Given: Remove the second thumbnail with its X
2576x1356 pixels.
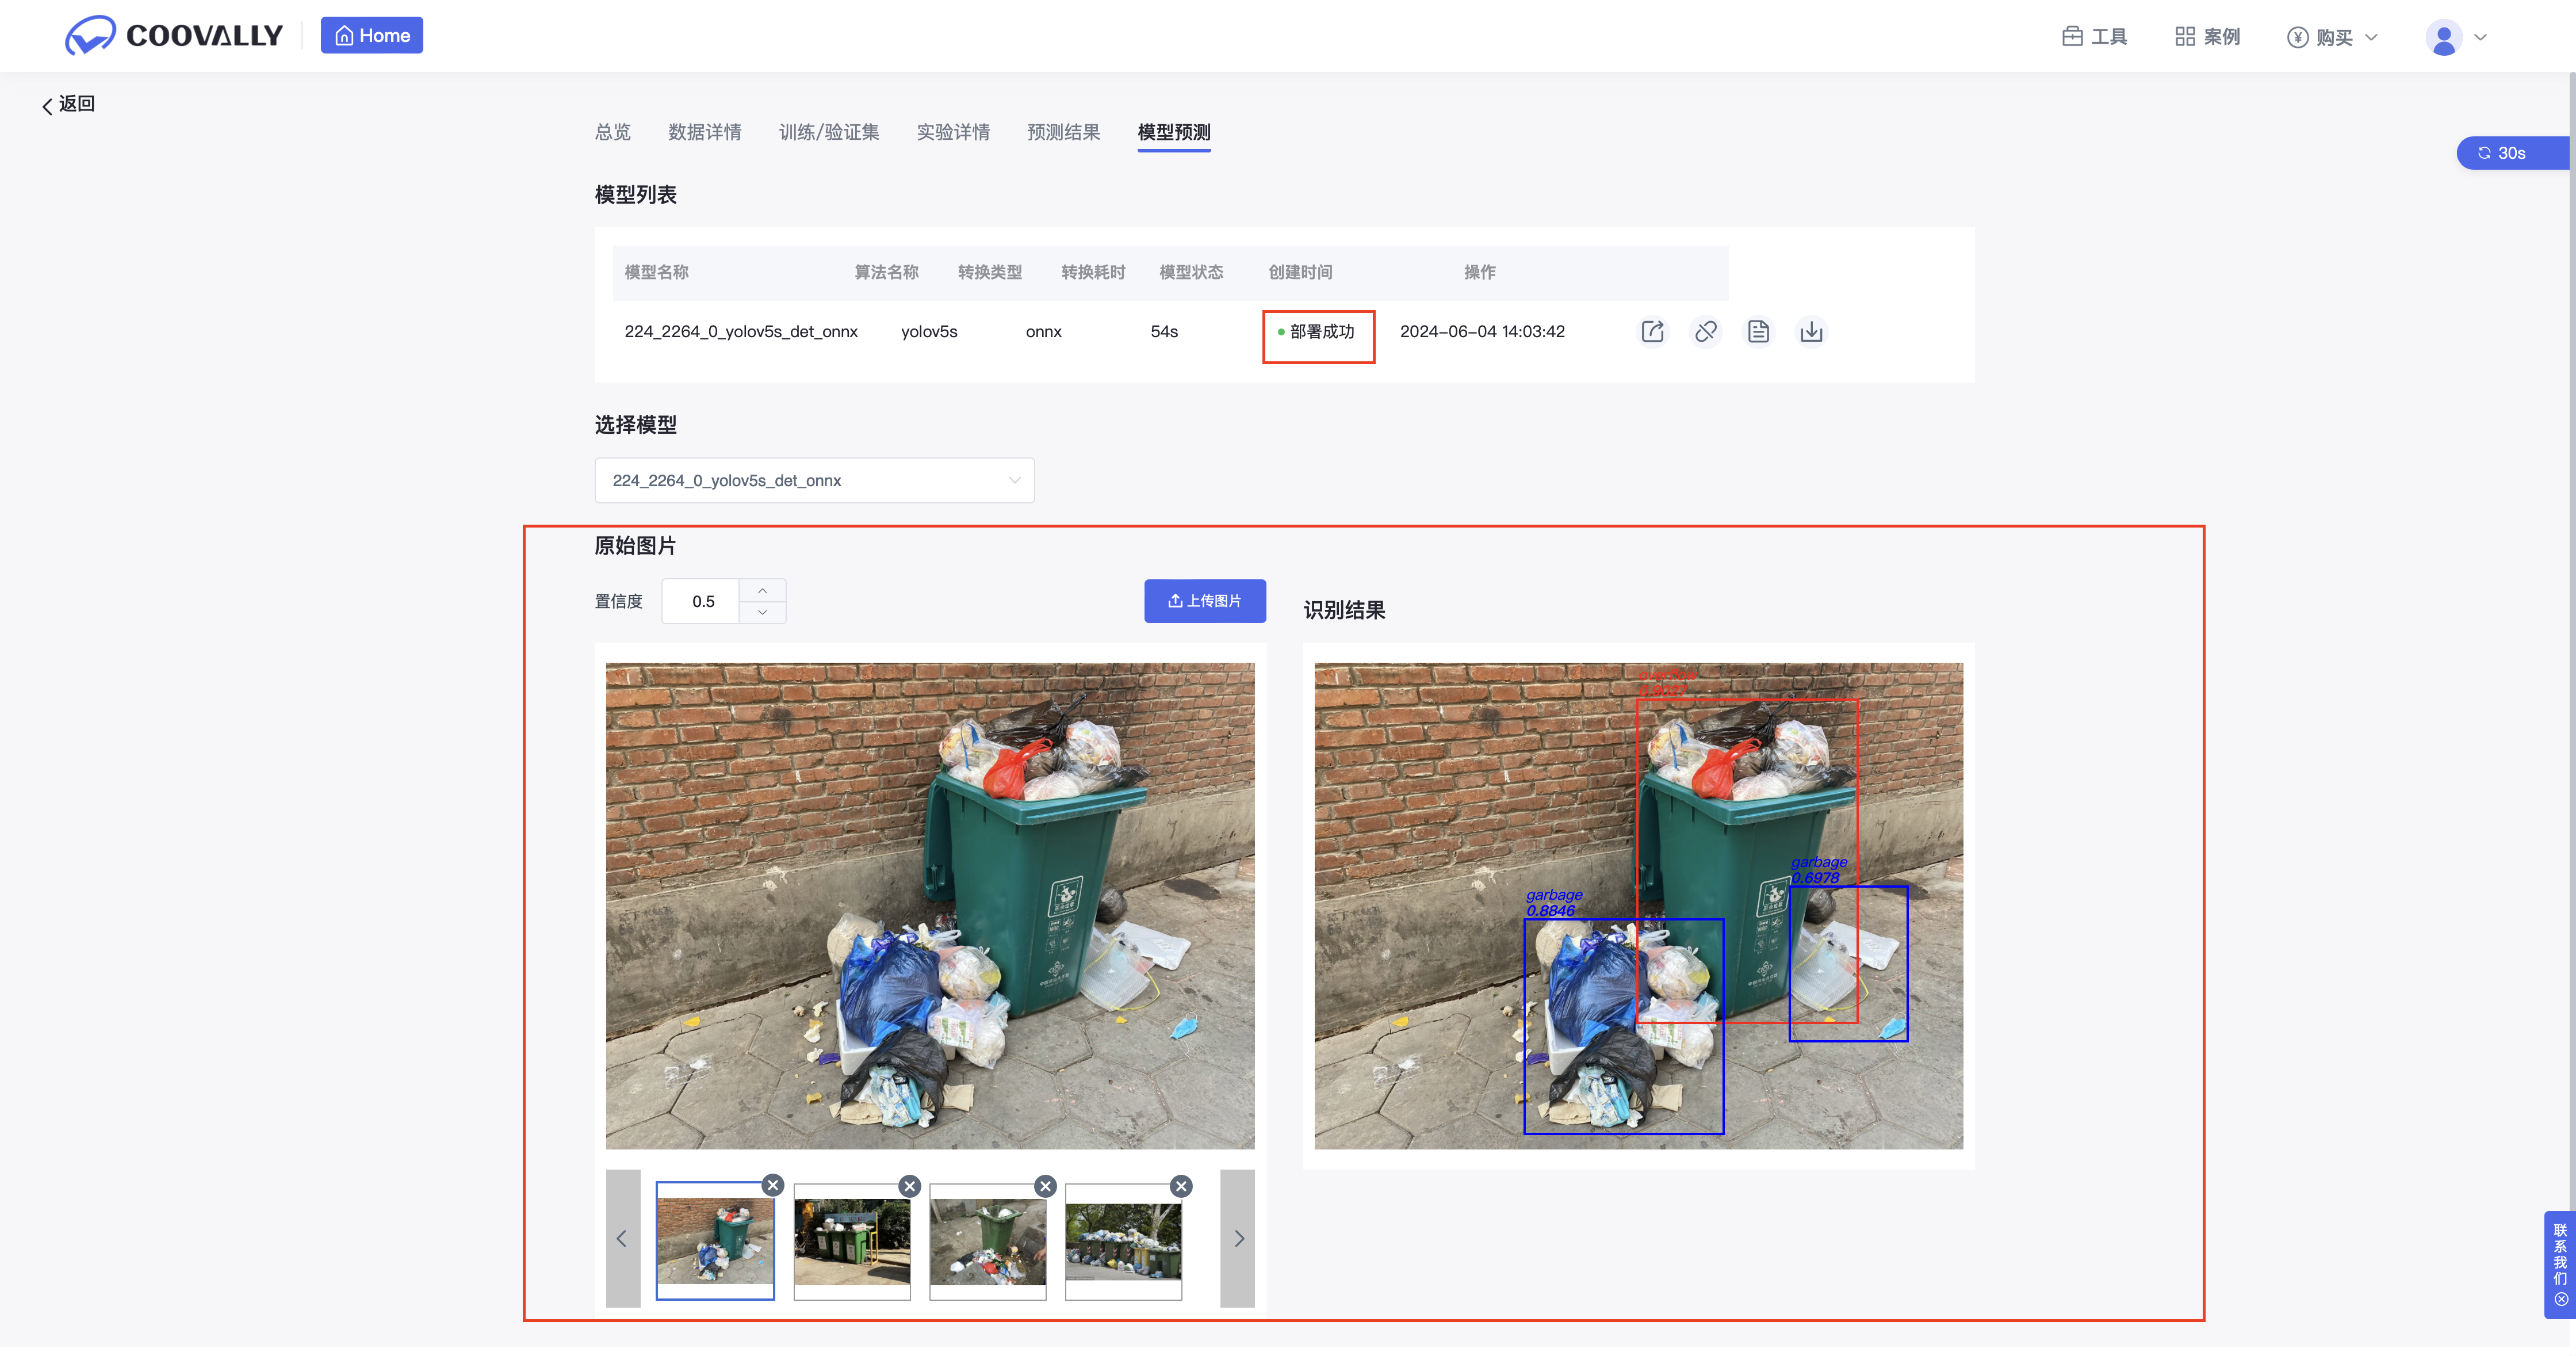Looking at the screenshot, I should pyautogui.click(x=909, y=1186).
